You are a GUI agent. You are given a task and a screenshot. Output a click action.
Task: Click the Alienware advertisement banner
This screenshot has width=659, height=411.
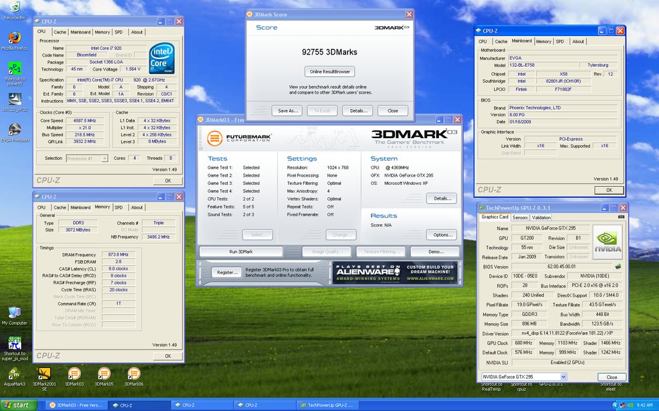point(394,272)
